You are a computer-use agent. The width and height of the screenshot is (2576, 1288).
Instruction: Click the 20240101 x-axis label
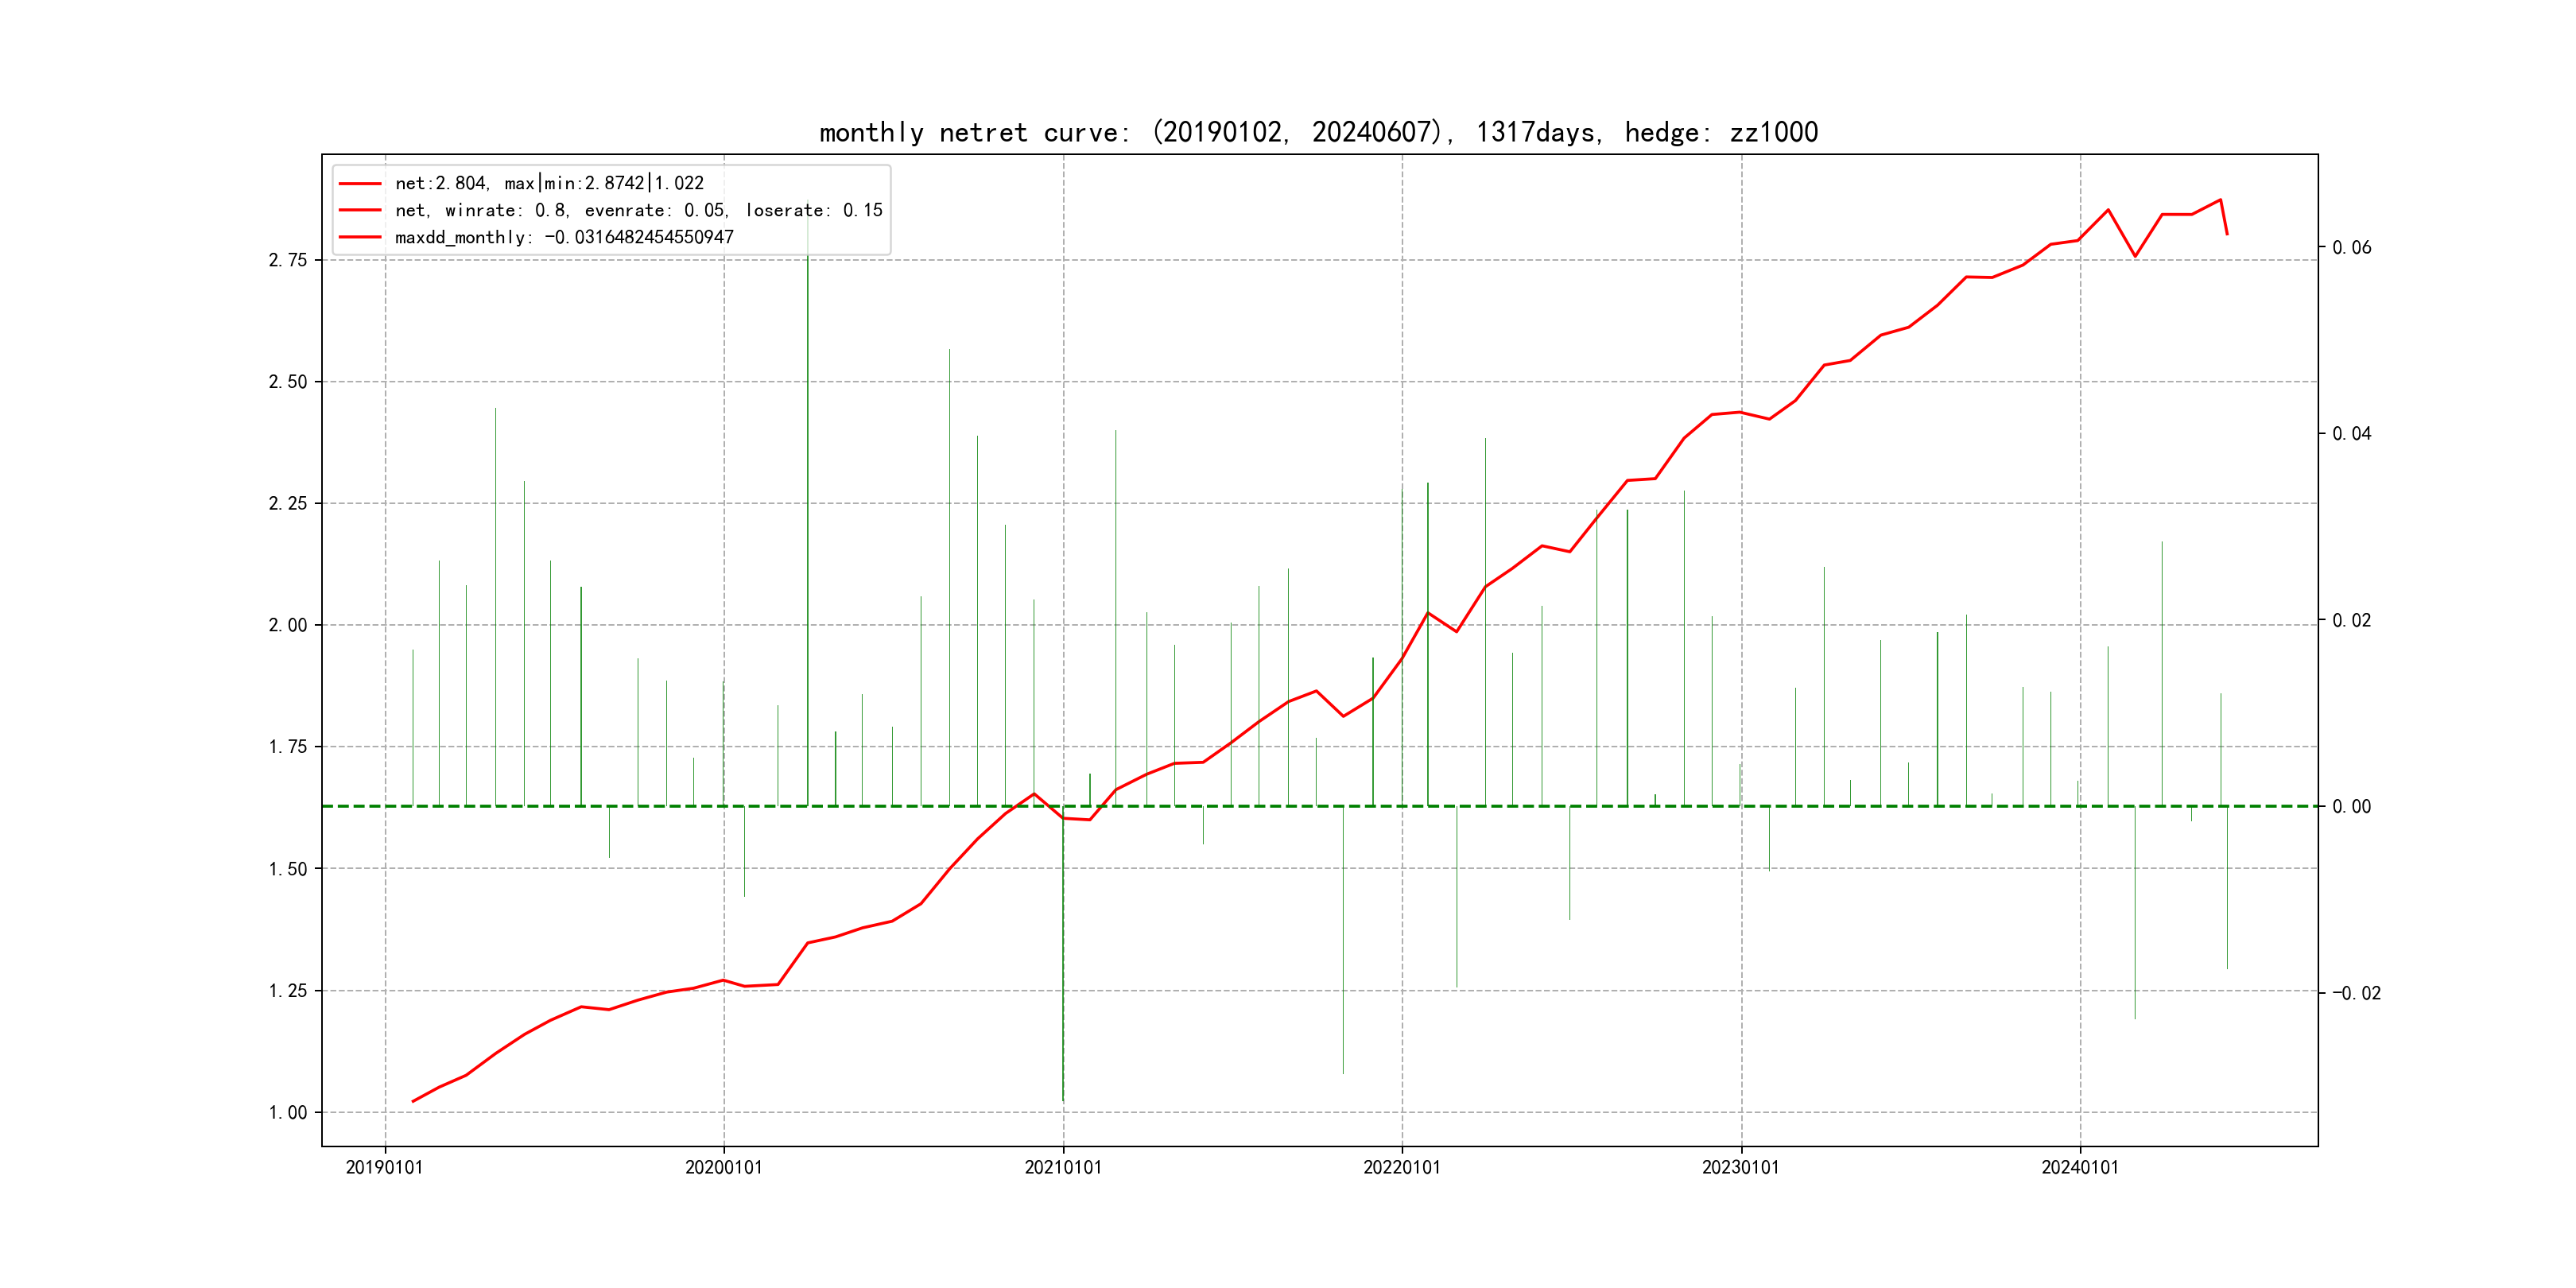click(x=2080, y=1167)
